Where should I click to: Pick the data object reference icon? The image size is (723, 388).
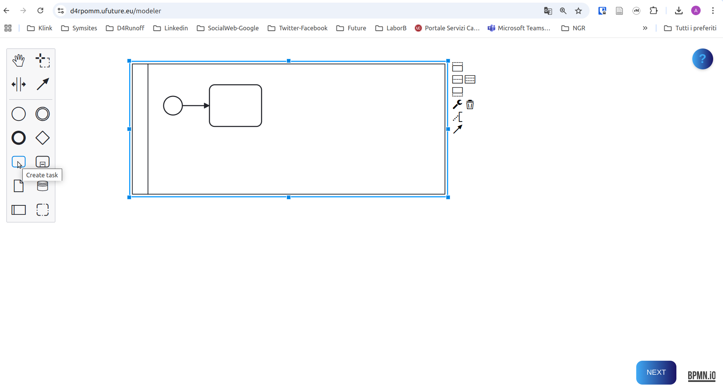point(19,186)
